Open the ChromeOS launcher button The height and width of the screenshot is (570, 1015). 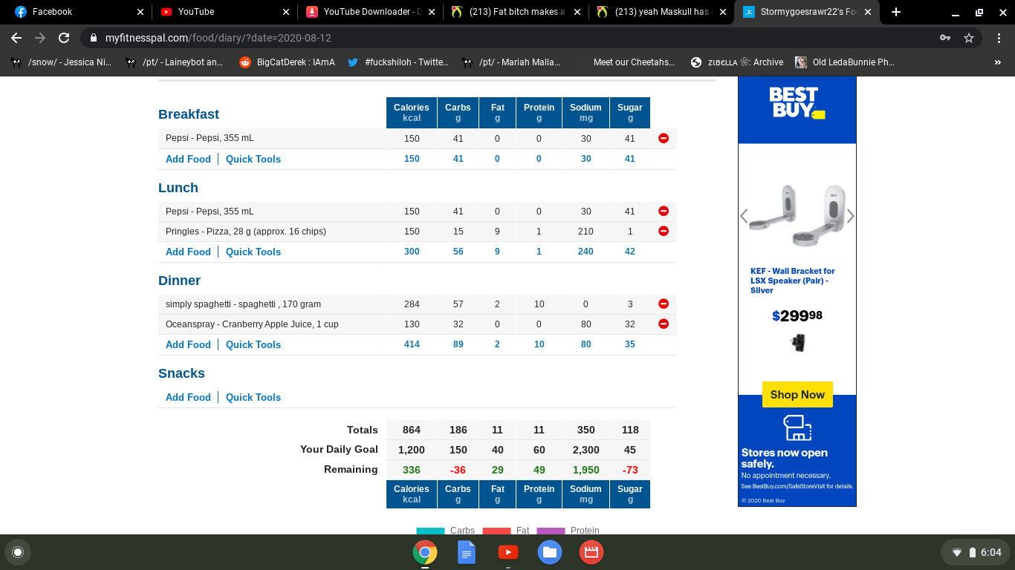click(18, 552)
